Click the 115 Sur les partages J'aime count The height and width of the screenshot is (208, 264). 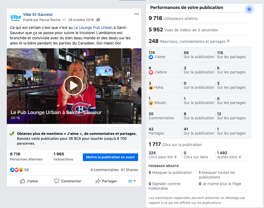231,55
